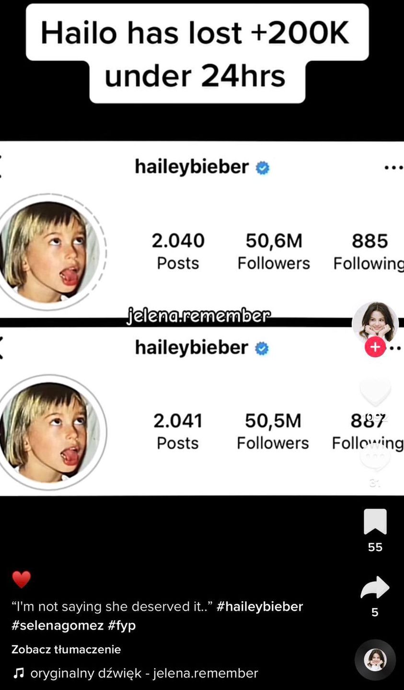Open the #fyp hashtag

(122, 625)
